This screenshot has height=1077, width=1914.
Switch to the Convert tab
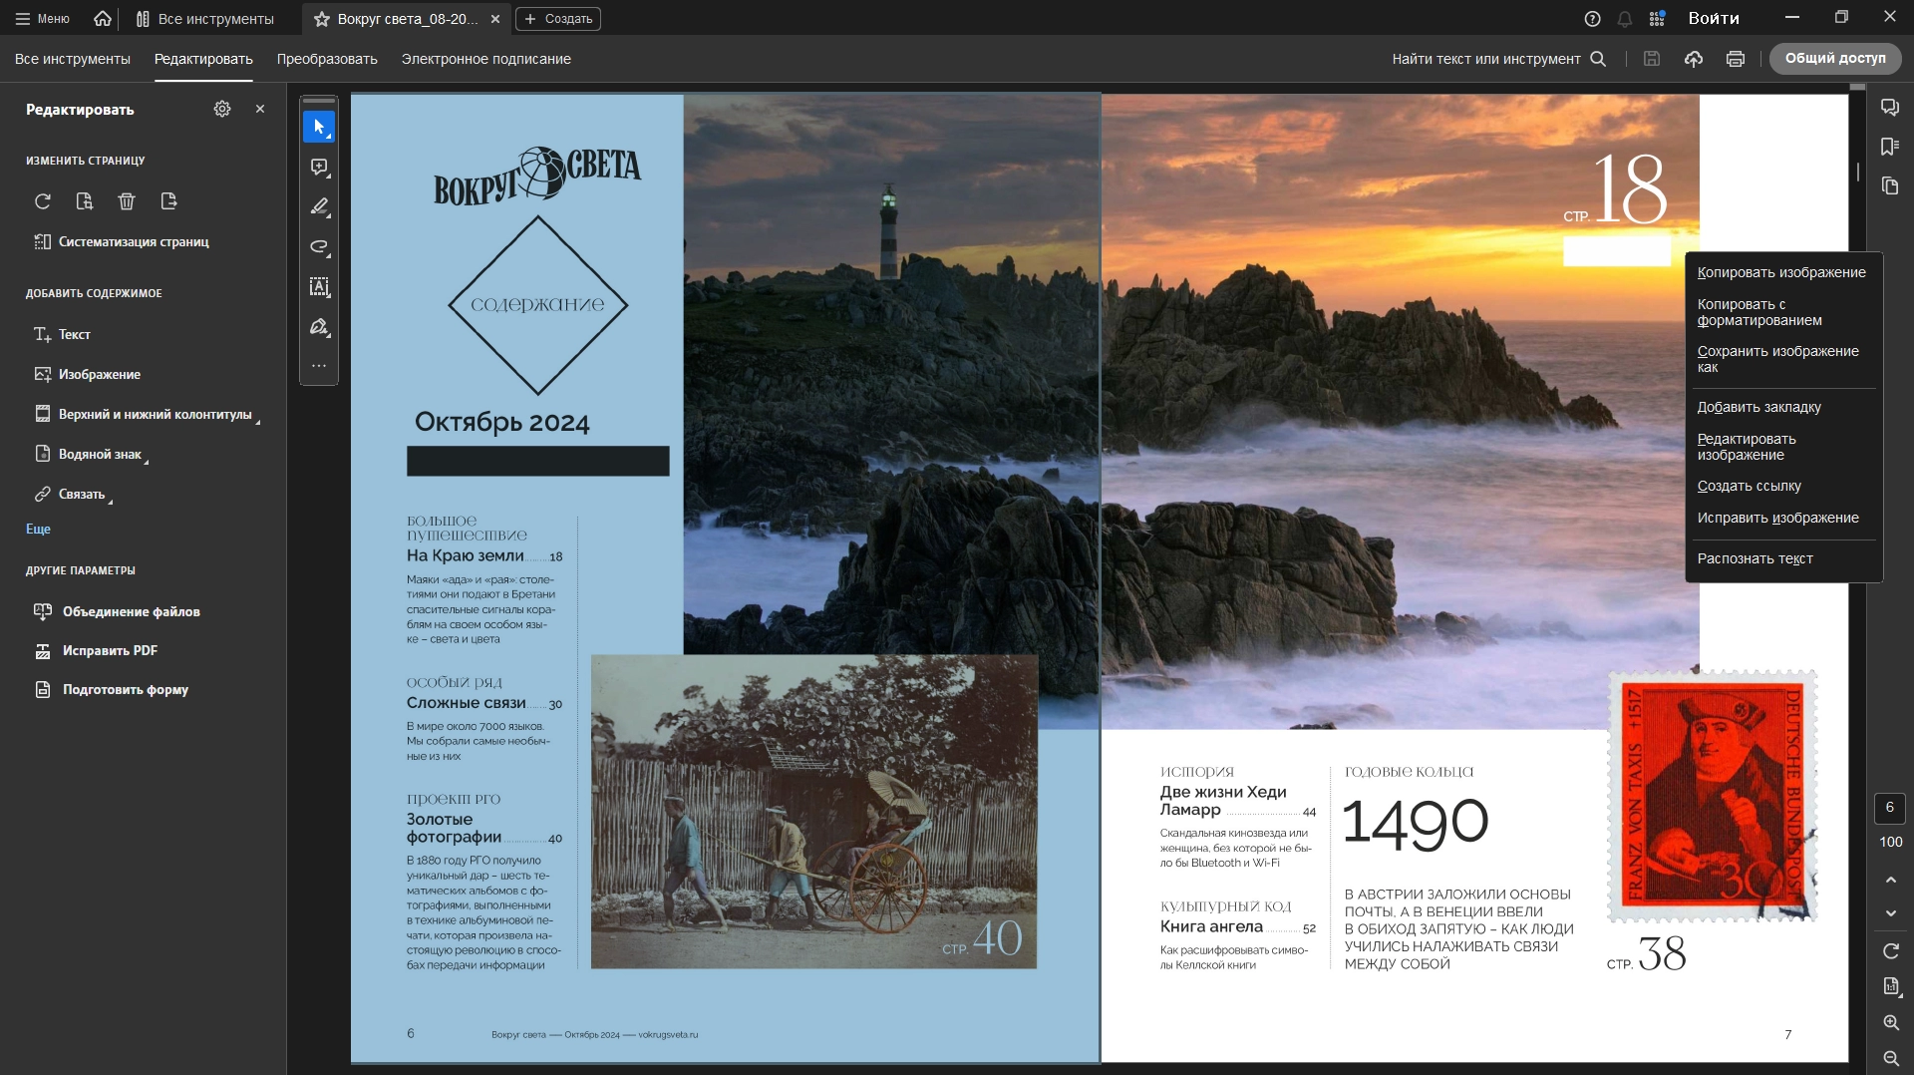[x=327, y=59]
